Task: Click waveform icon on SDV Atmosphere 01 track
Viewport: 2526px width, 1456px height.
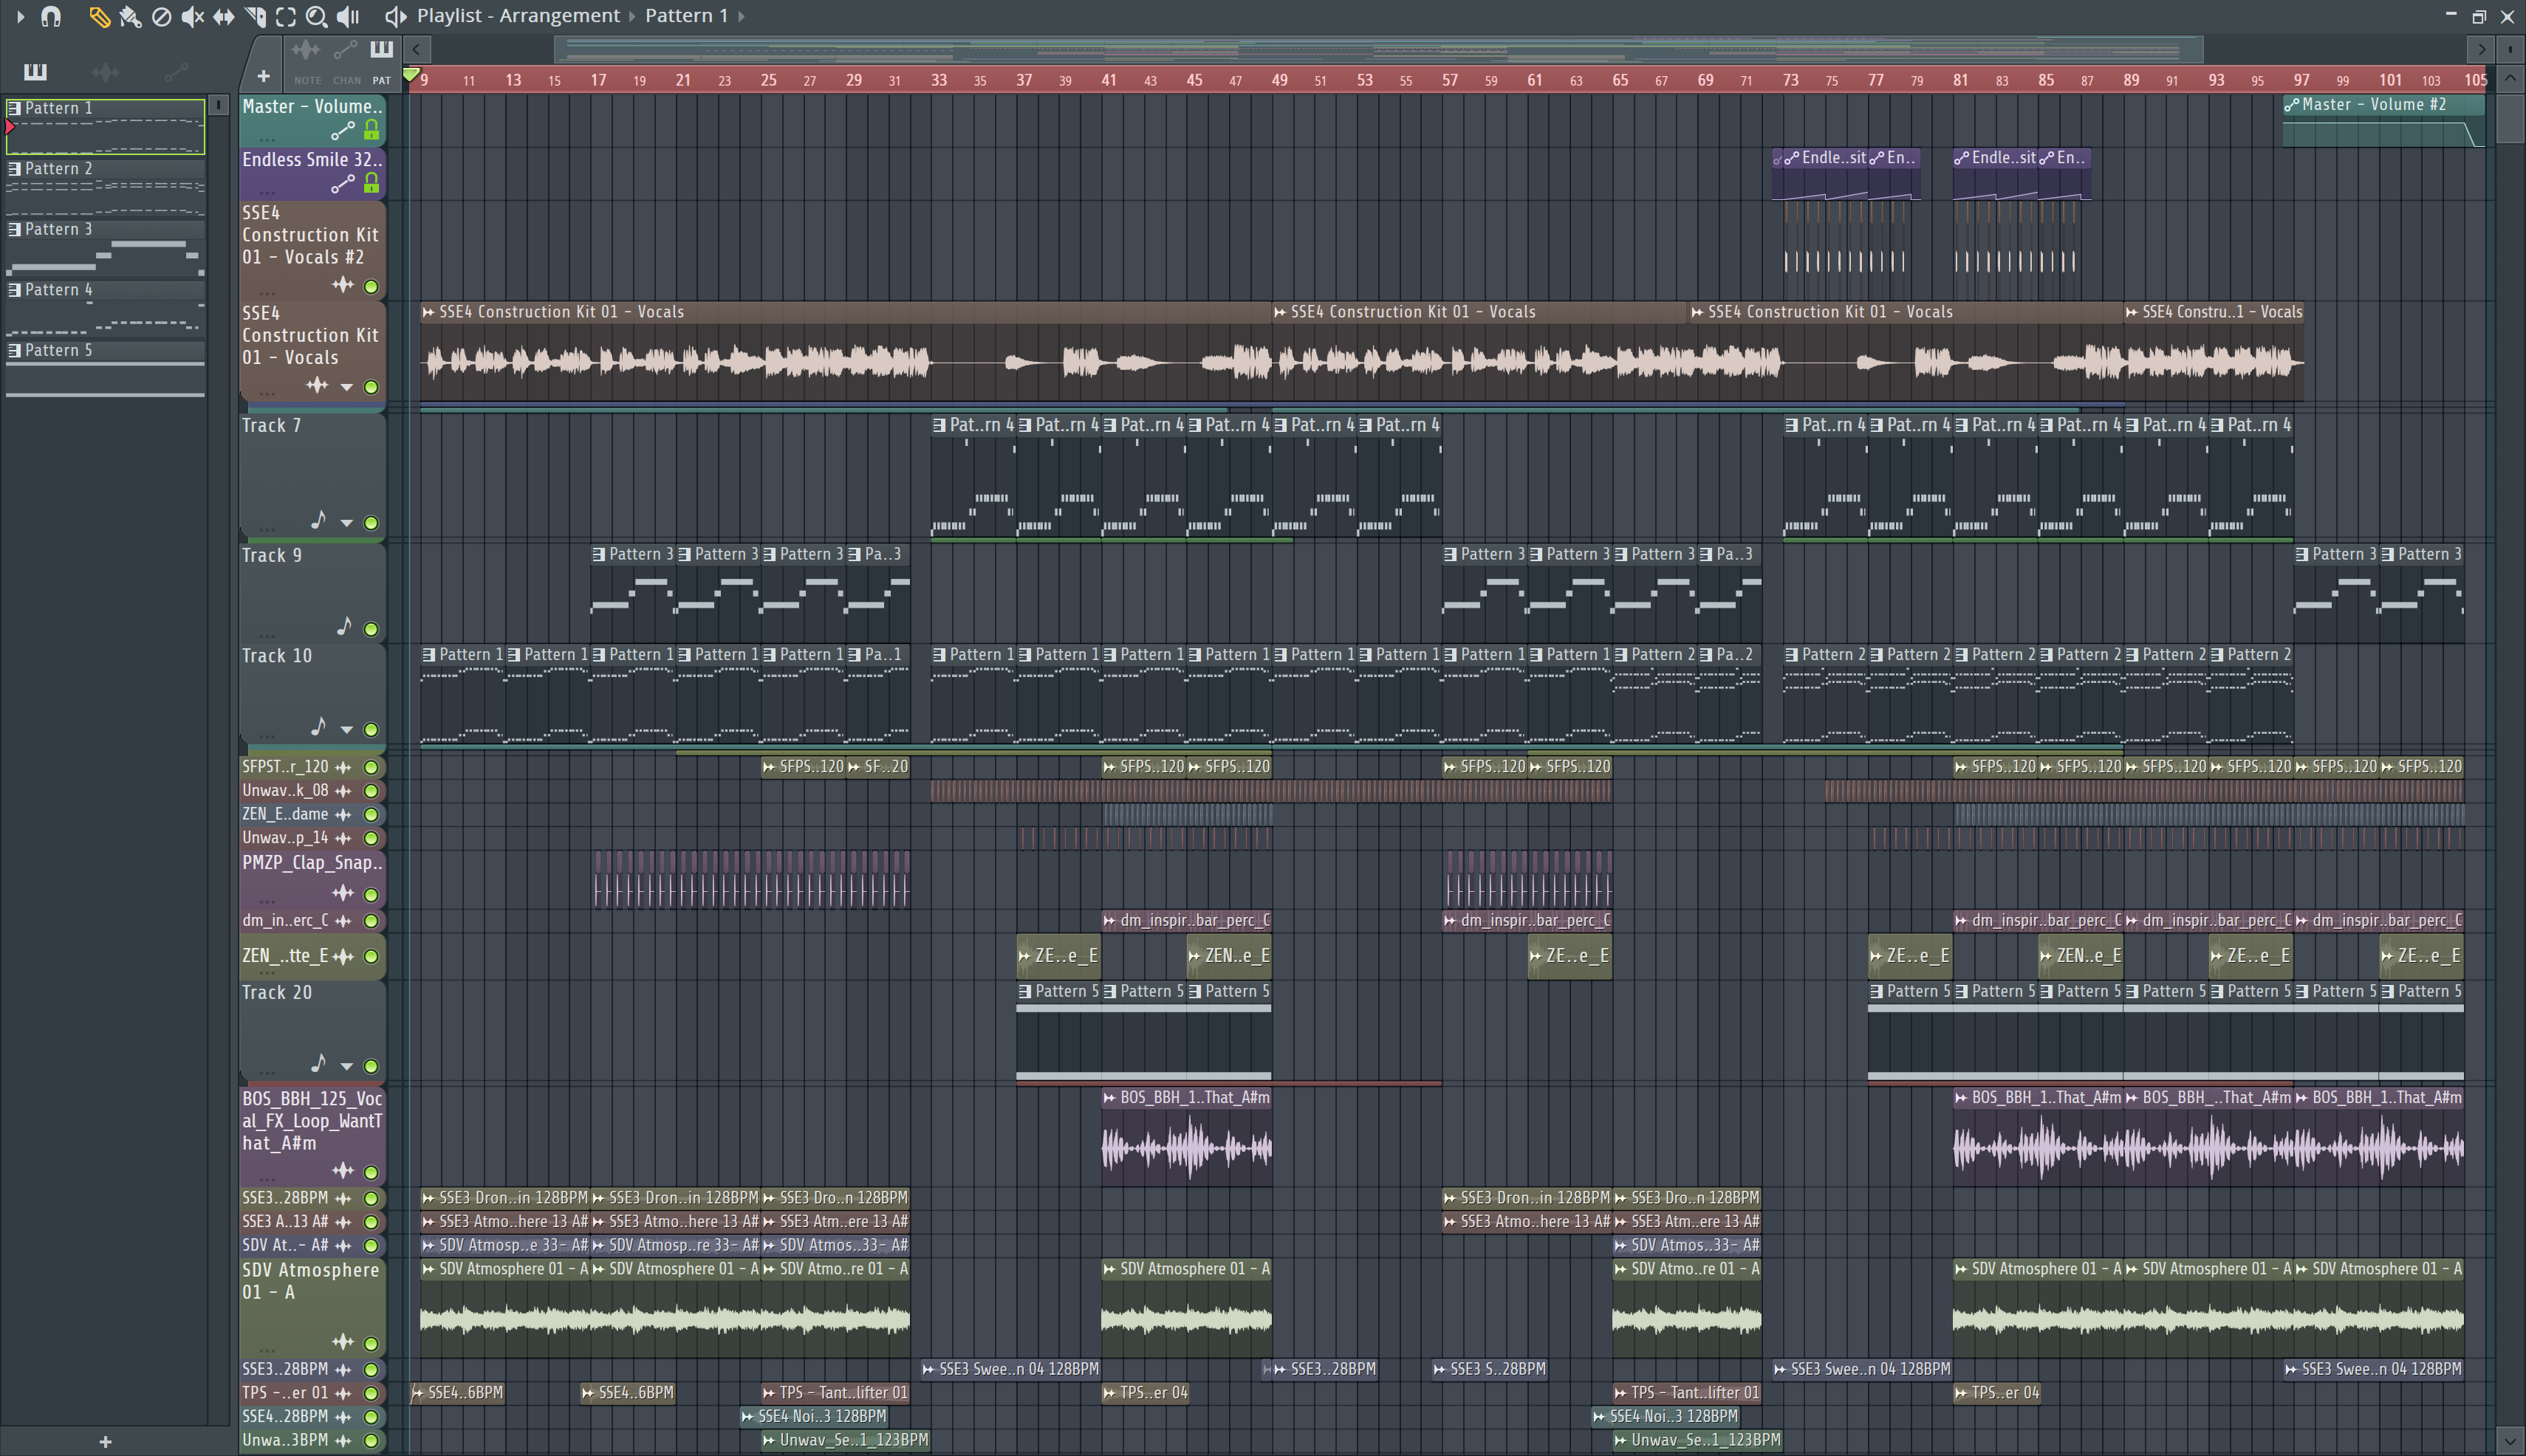Action: pos(343,1341)
